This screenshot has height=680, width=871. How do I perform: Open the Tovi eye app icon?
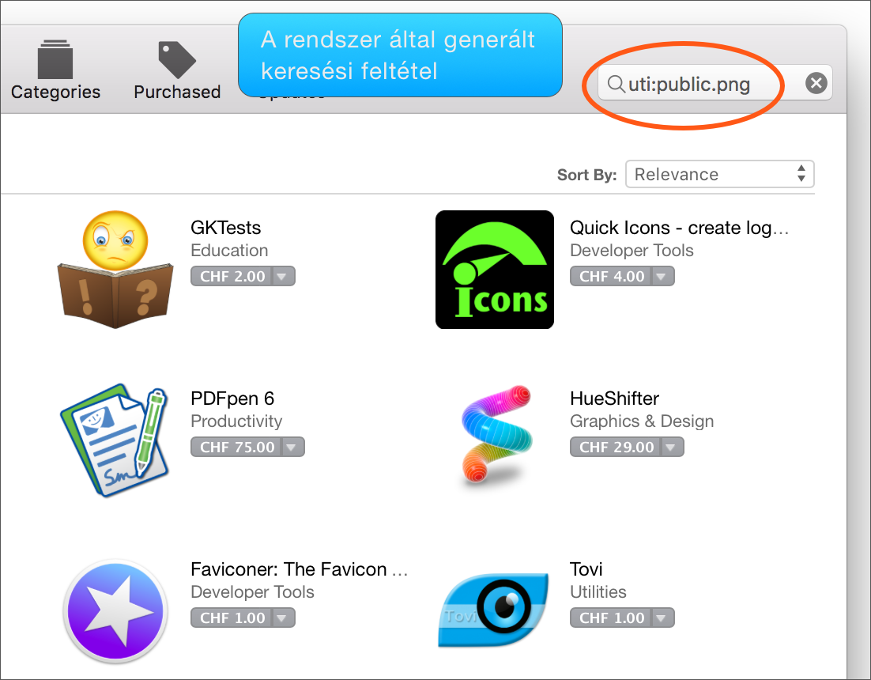coord(493,610)
